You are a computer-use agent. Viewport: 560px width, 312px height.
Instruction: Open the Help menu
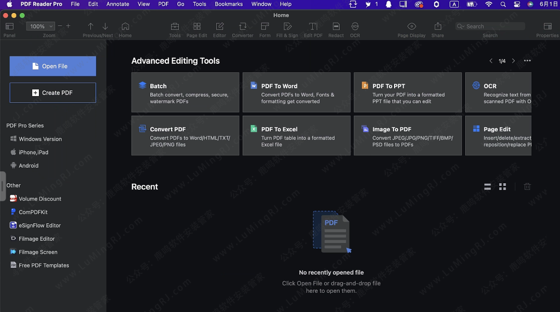[285, 4]
